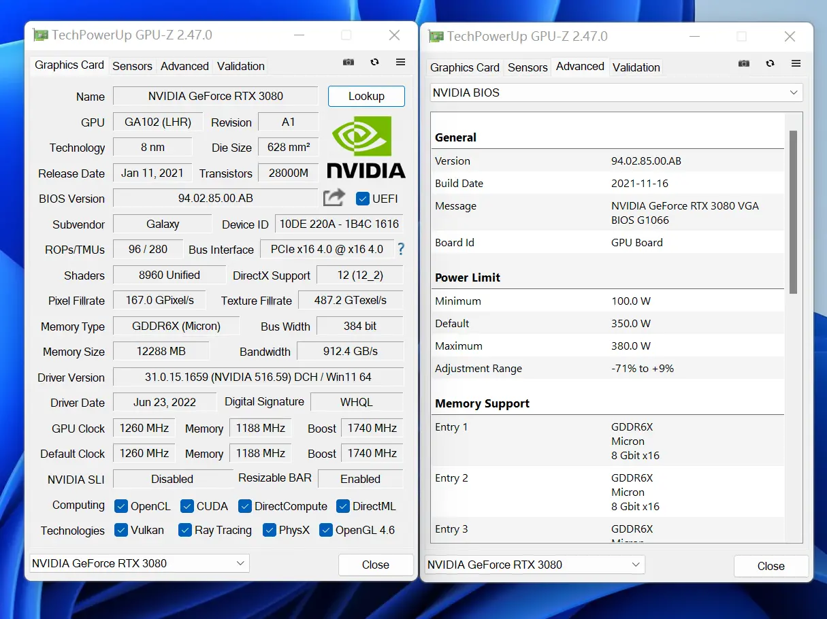The height and width of the screenshot is (619, 827).
Task: Toggle the OpenCL checkbox
Action: pos(121,506)
